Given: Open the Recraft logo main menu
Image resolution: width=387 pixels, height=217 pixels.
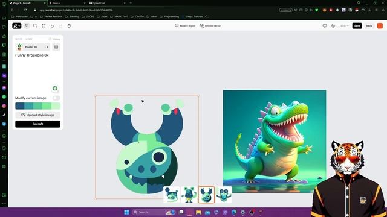Looking at the screenshot, I should coord(16,25).
